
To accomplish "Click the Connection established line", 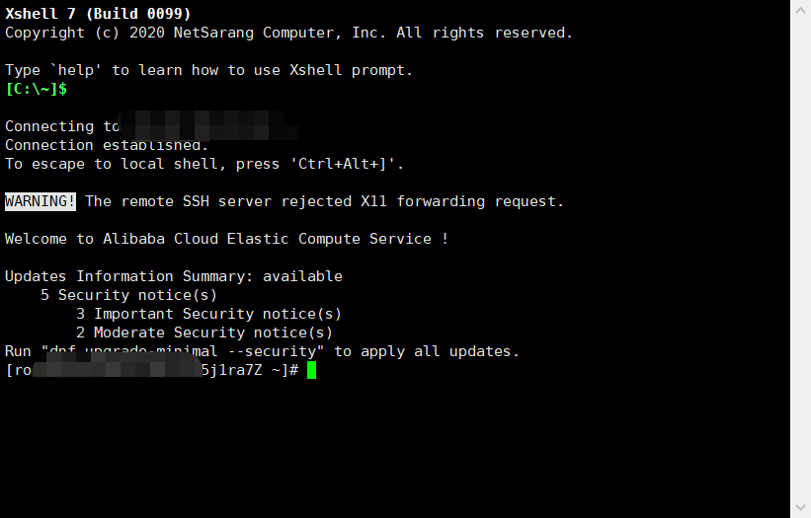I will pyautogui.click(x=107, y=145).
